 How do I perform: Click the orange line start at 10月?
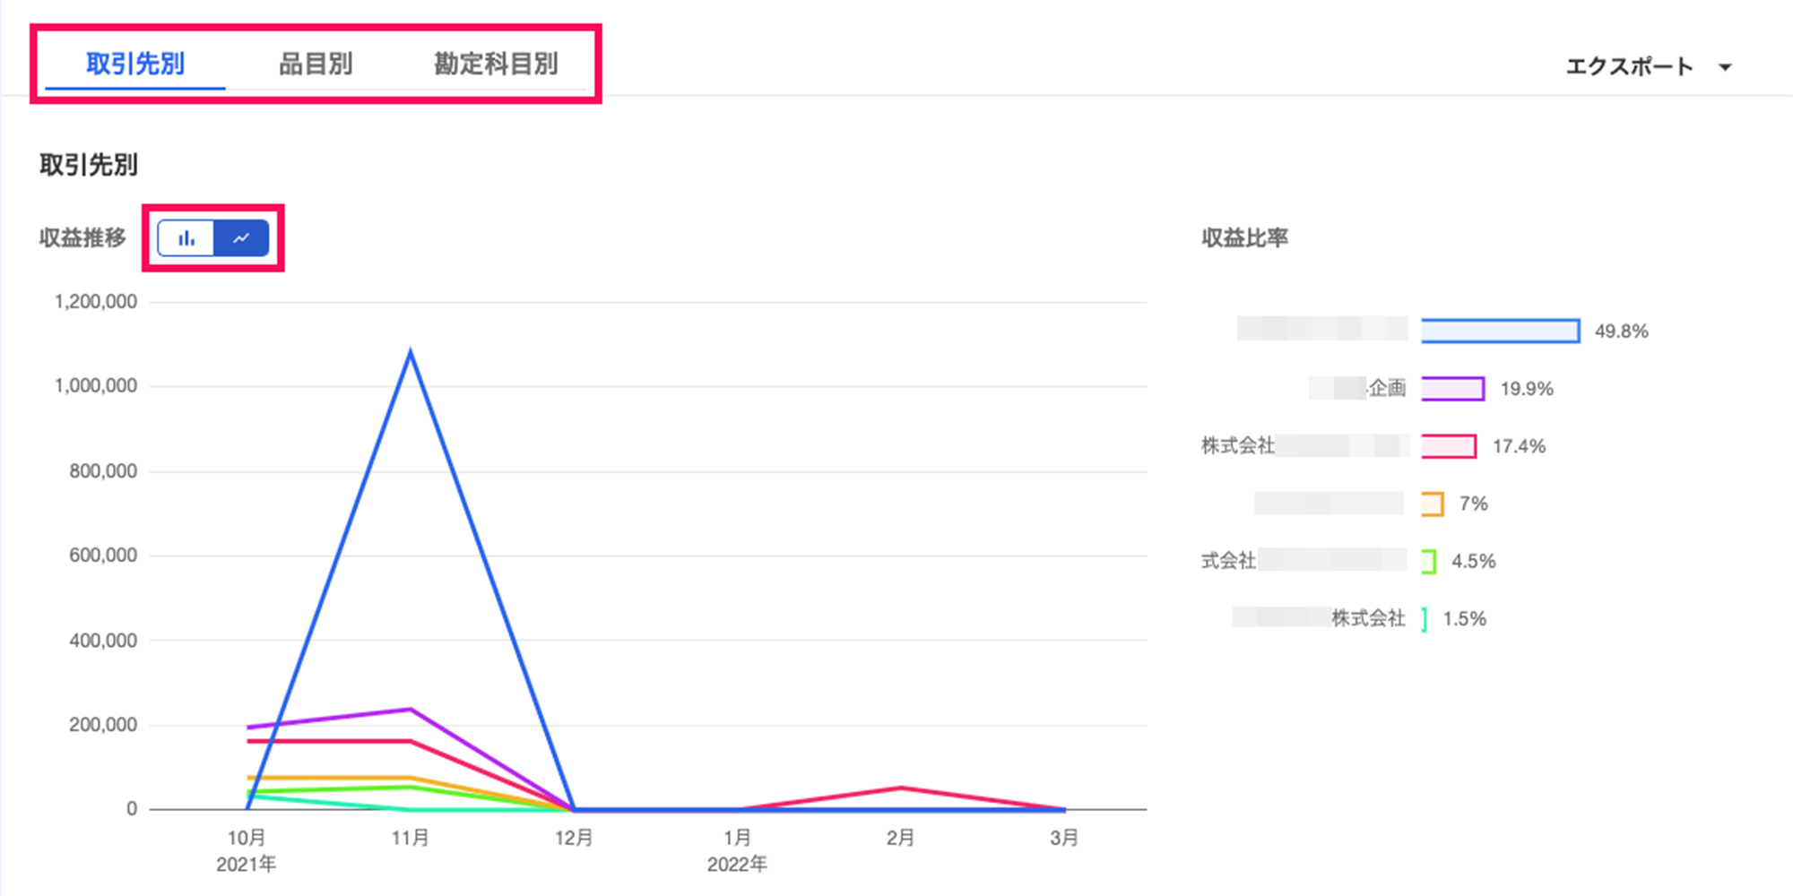(248, 778)
